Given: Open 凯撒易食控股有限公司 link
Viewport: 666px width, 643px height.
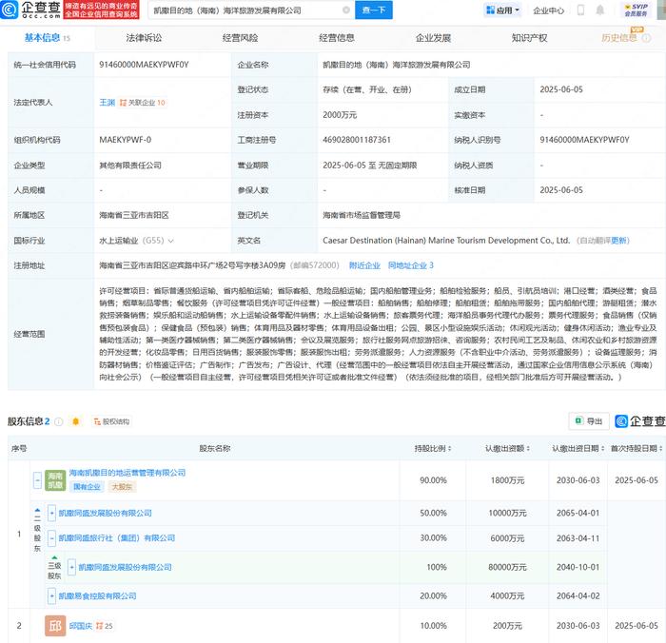Looking at the screenshot, I should (97, 595).
